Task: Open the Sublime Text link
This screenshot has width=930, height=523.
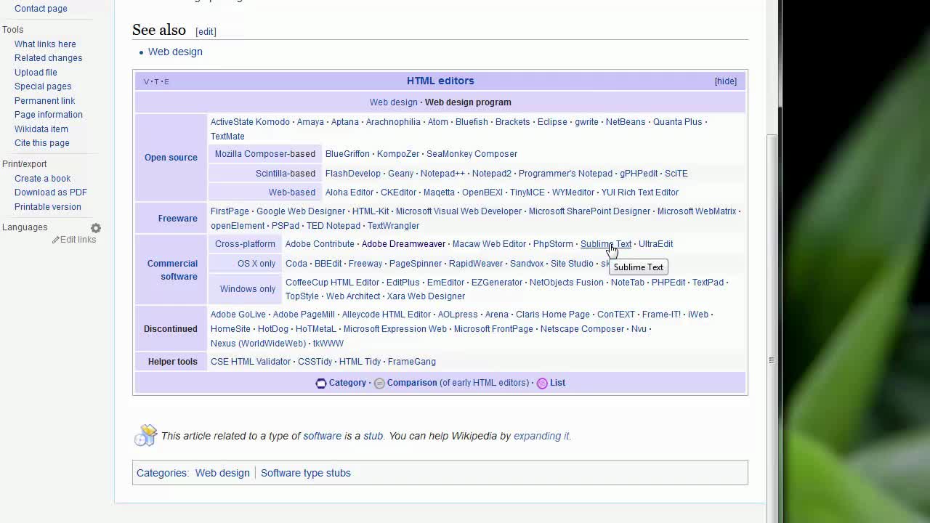Action: point(606,244)
